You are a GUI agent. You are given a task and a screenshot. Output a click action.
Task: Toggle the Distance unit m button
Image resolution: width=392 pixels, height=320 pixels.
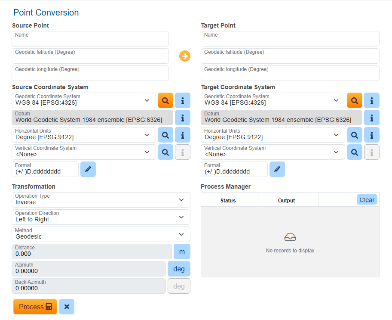pyautogui.click(x=182, y=252)
